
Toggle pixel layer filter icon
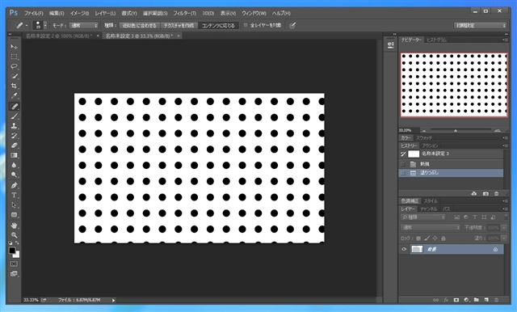click(x=456, y=217)
